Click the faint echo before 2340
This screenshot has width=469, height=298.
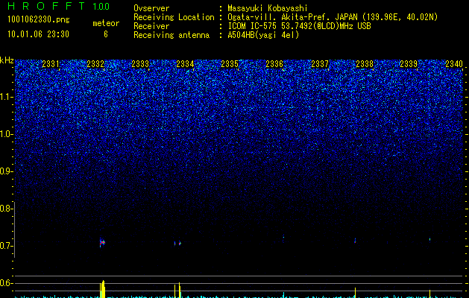[x=429, y=239]
